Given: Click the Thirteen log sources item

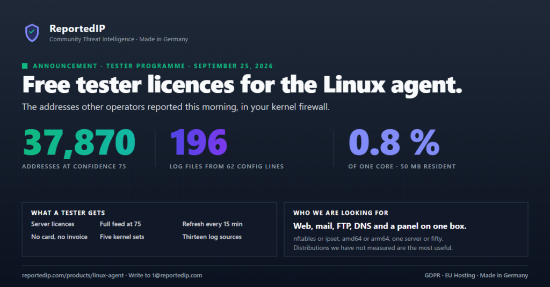Looking at the screenshot, I should tap(212, 237).
